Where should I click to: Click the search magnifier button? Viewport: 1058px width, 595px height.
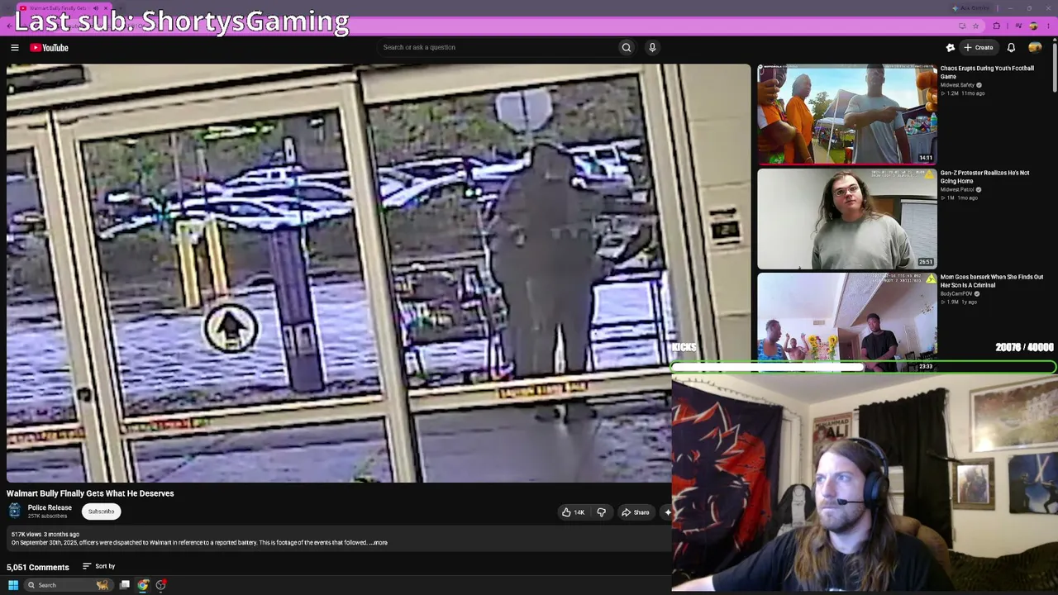pos(627,48)
